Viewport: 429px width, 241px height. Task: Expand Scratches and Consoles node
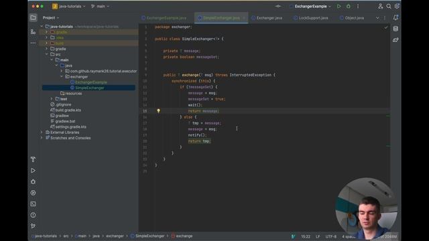pos(42,138)
